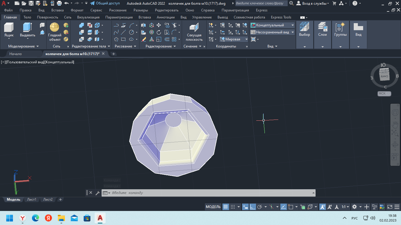401x225 pixels.
Task: Open the Groups (Группы) panel button
Action: pos(340,30)
